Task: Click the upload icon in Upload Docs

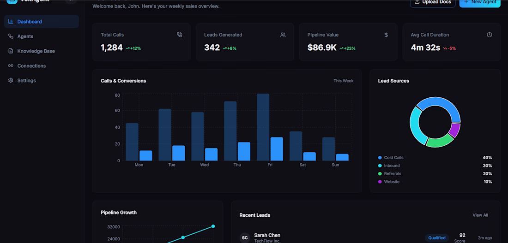Action: point(417,2)
